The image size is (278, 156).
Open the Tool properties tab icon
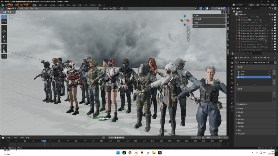click(x=232, y=58)
